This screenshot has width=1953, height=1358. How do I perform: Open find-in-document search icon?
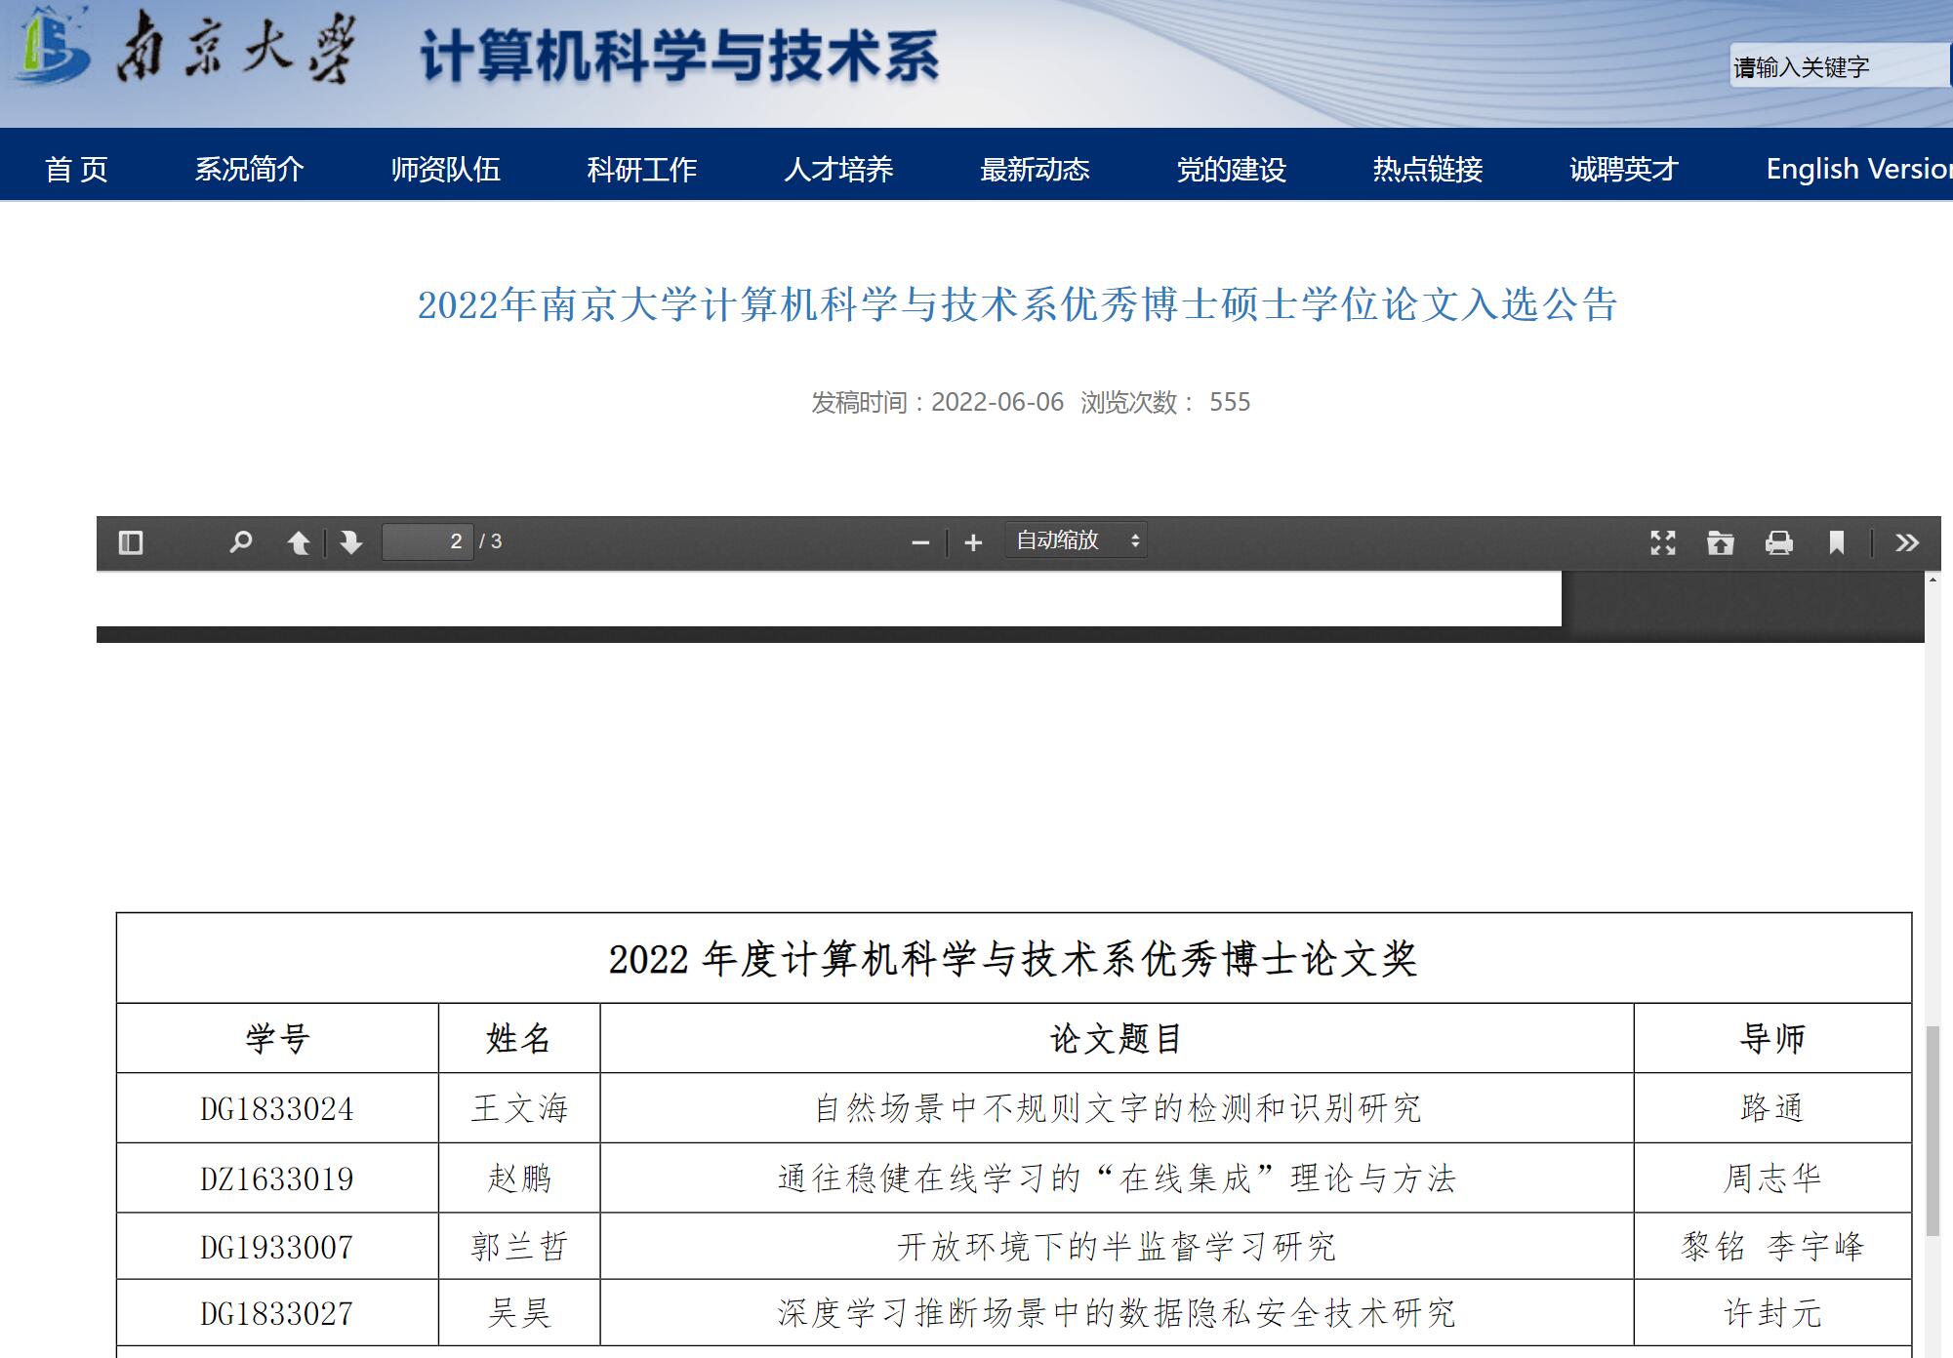point(240,542)
